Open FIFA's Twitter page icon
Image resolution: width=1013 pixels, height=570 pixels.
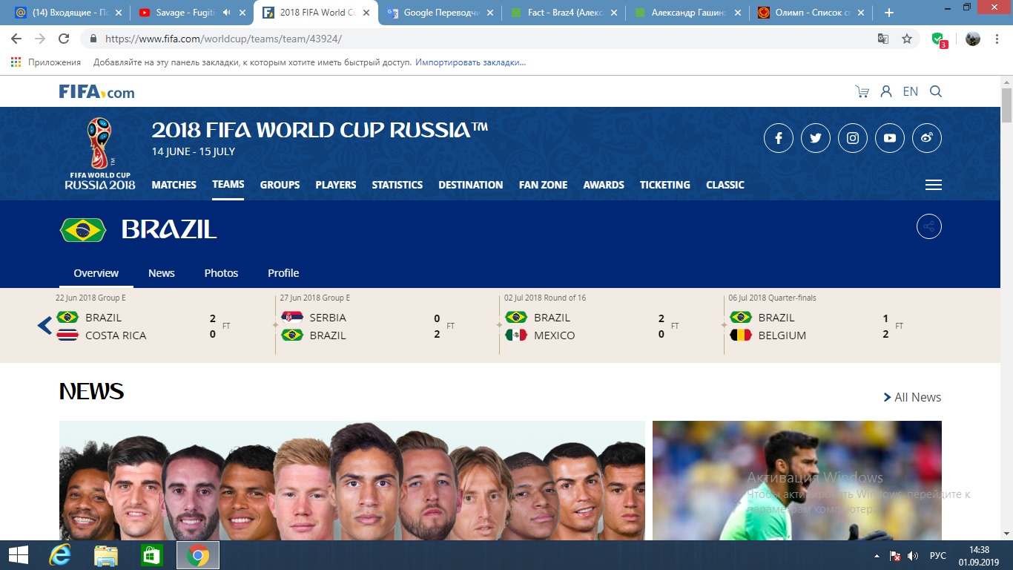(x=816, y=138)
